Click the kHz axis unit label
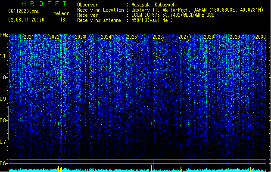Screen dimensions: 271x172 coord(4,35)
